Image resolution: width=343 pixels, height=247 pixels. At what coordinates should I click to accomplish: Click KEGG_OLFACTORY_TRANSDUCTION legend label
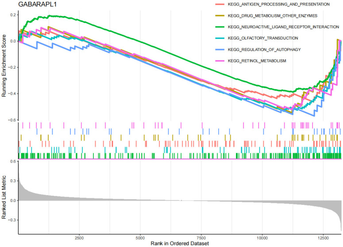tap(263, 38)
